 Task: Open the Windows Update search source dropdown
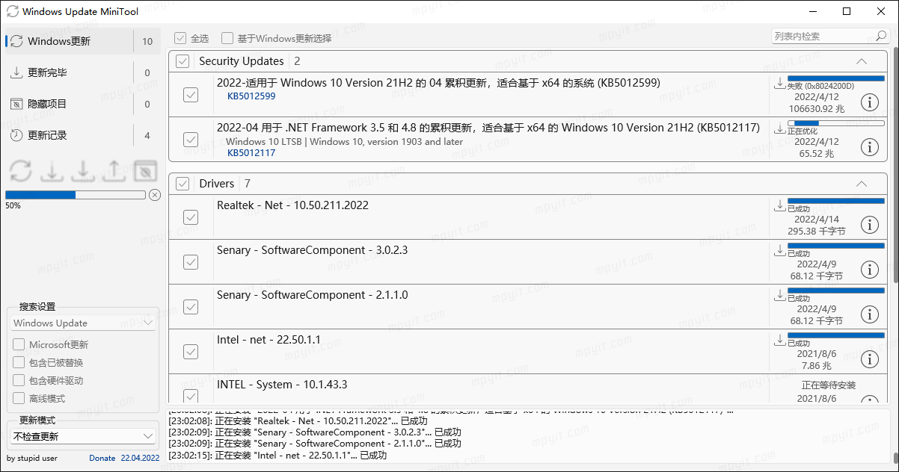(x=82, y=323)
